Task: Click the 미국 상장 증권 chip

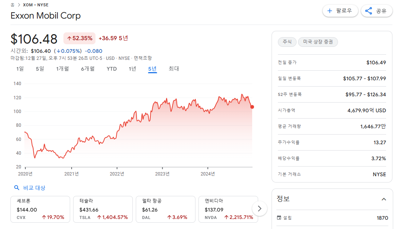Action: pyautogui.click(x=318, y=42)
